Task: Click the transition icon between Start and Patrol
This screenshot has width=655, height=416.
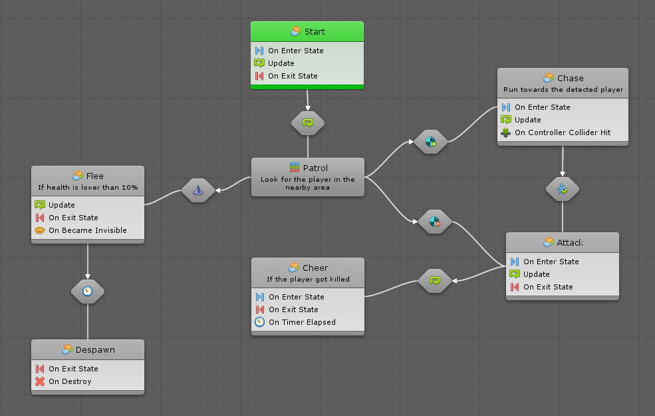Action: [x=308, y=122]
